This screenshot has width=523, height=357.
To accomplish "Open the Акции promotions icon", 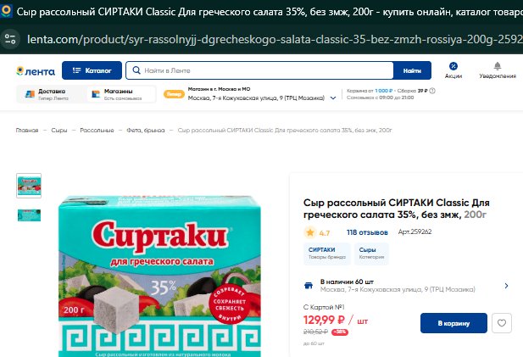I will tap(453, 66).
